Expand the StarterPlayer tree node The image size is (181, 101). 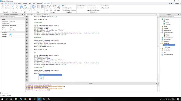pyautogui.click(x=160, y=49)
